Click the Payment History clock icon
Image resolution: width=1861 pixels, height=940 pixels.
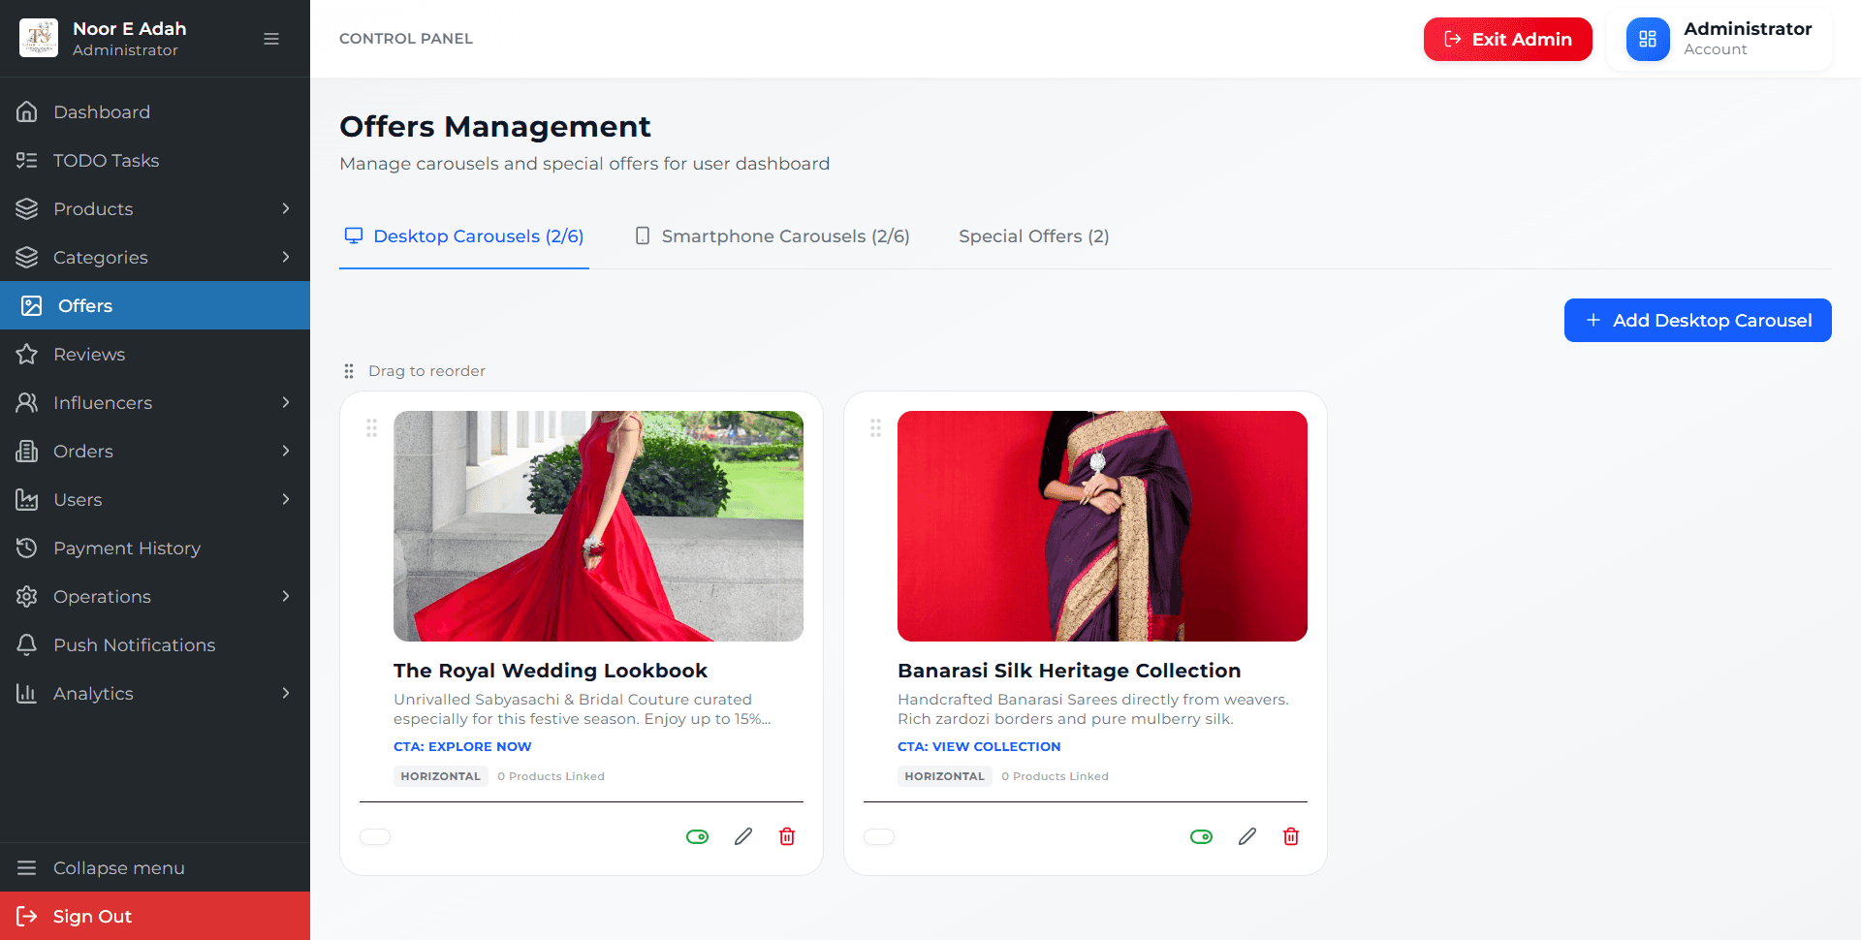27,548
